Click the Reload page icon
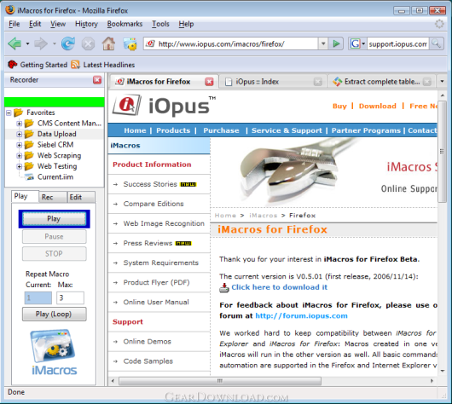This screenshot has width=452, height=404. tap(68, 43)
